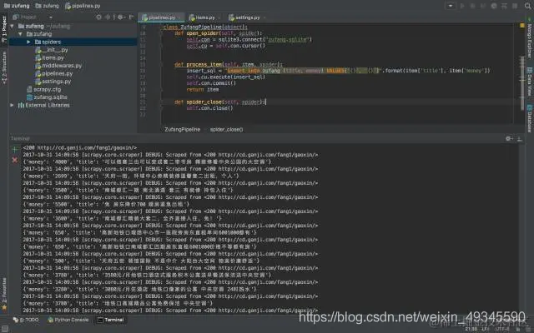Open Search Everywhere magnifier icon
Image resolution: width=534 pixels, height=333 pixels.
coord(527,6)
